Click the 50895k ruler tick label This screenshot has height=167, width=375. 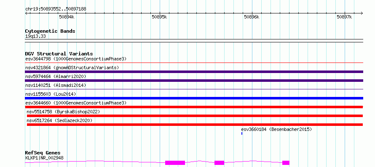[x=159, y=17]
